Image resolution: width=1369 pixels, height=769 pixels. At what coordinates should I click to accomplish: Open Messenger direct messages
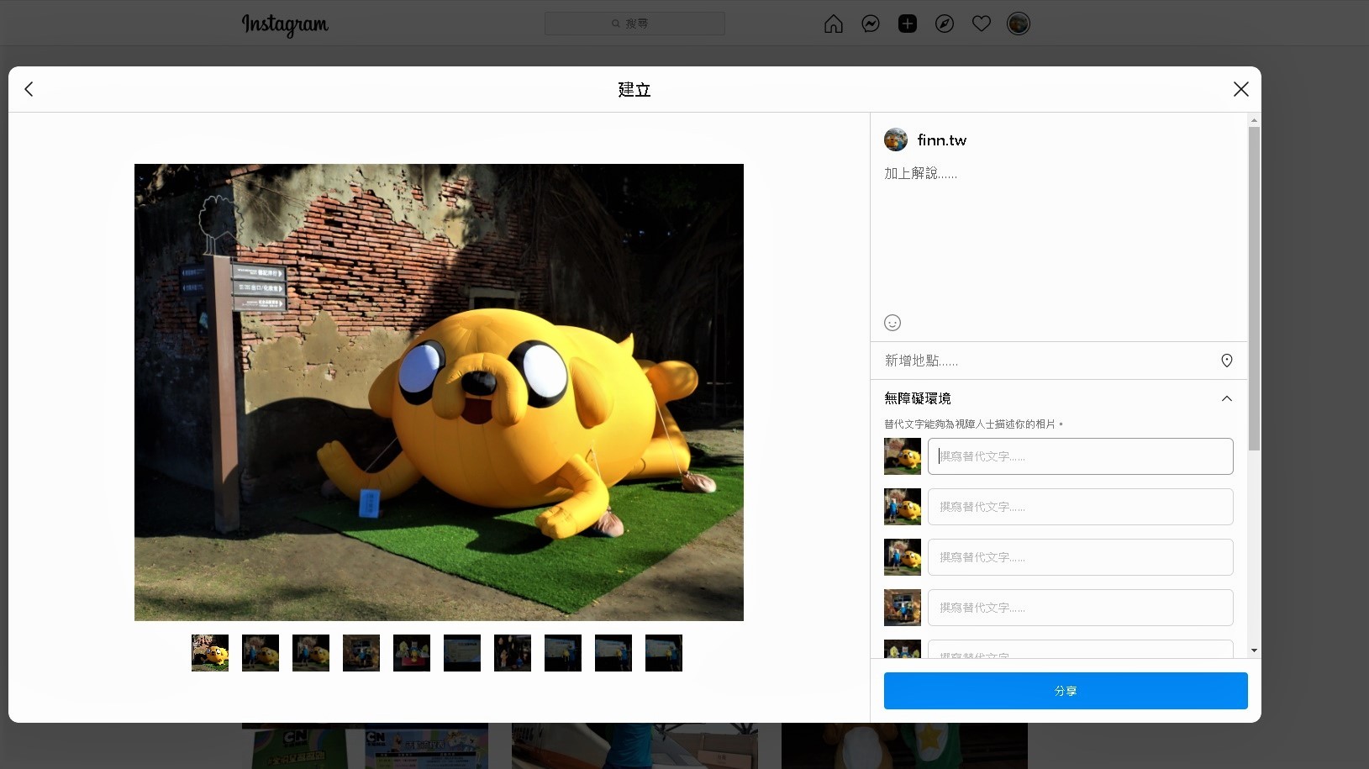(x=871, y=24)
